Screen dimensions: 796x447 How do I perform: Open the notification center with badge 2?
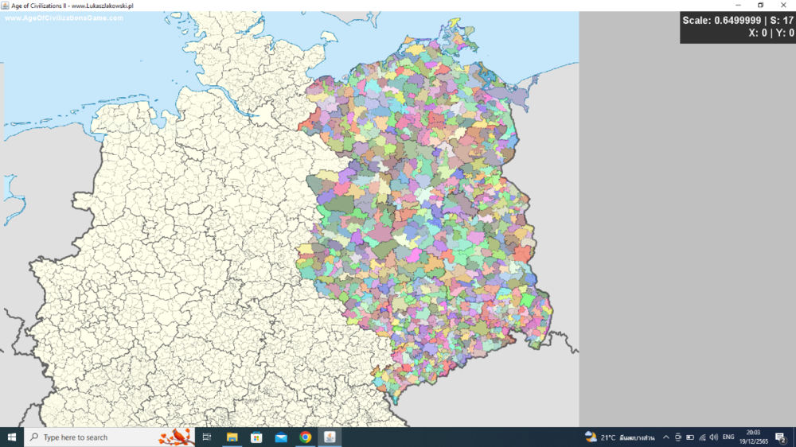coord(781,437)
